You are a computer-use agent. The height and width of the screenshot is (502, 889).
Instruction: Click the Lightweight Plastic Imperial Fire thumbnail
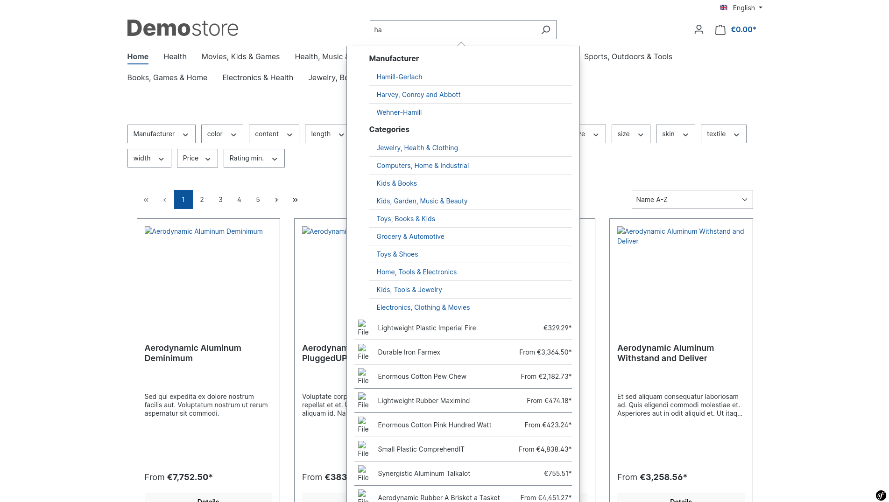click(363, 328)
